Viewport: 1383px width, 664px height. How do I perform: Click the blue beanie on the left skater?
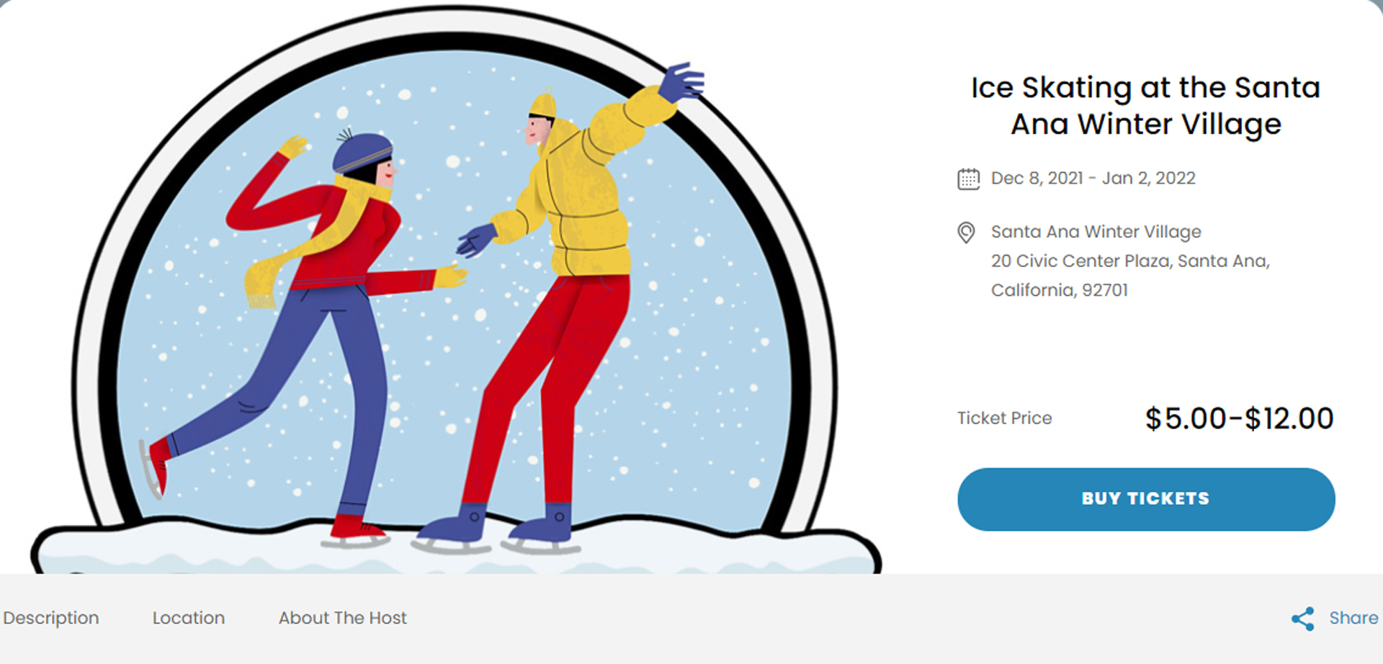362,152
